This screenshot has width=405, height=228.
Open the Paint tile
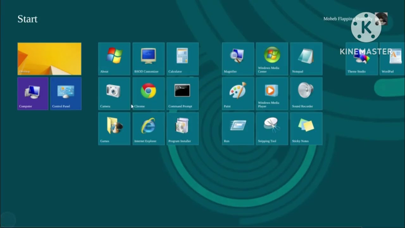pyautogui.click(x=238, y=94)
